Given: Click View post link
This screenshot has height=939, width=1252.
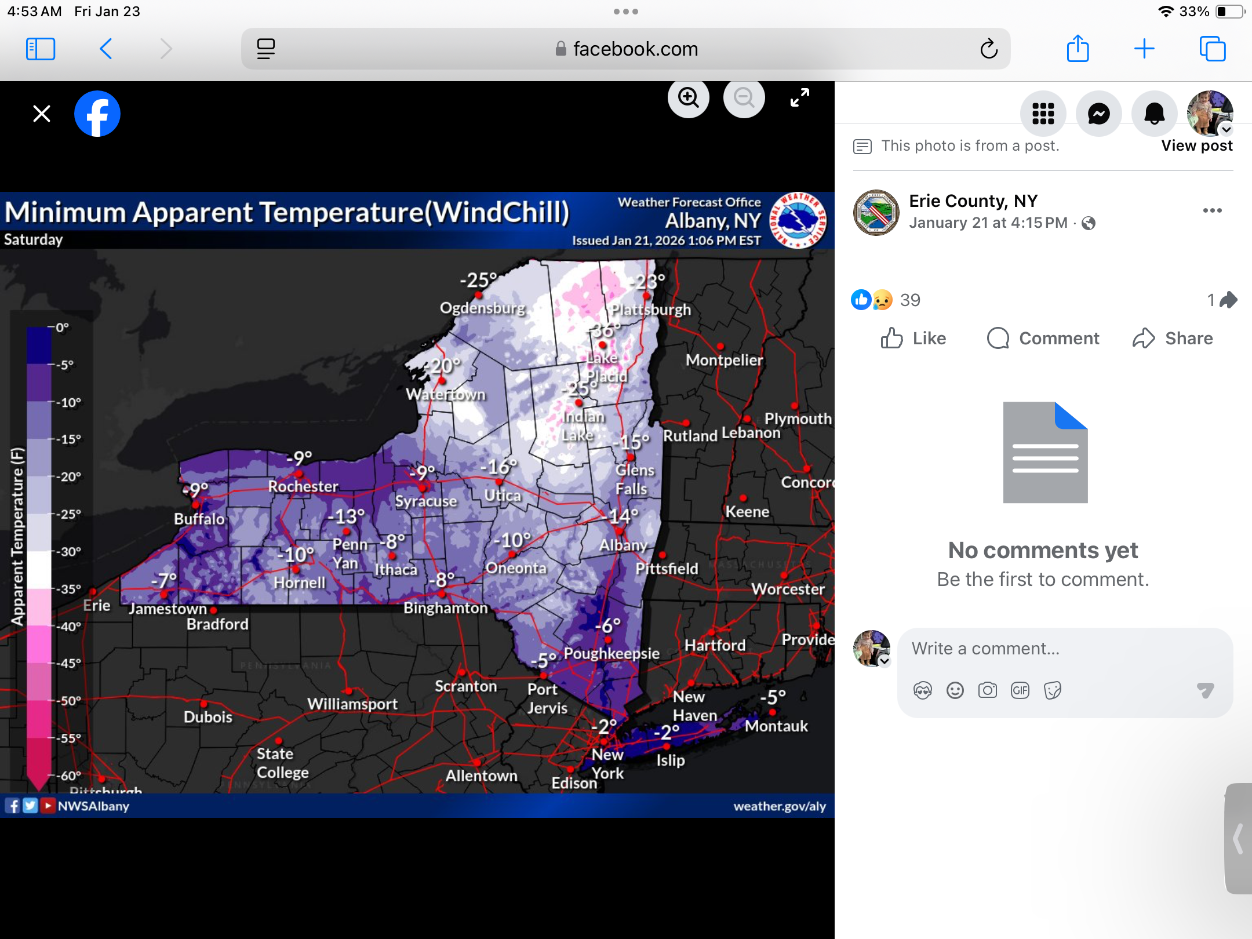Looking at the screenshot, I should click(1196, 145).
